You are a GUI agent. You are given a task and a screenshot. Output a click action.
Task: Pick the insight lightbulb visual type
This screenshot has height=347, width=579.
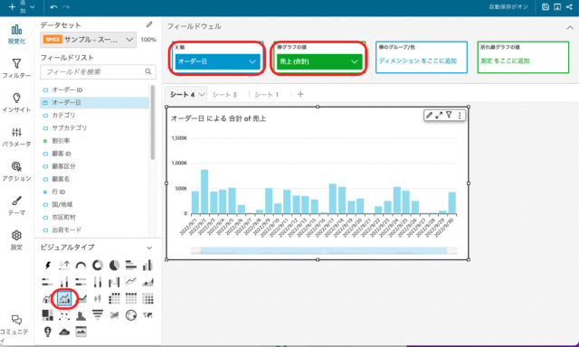48,332
